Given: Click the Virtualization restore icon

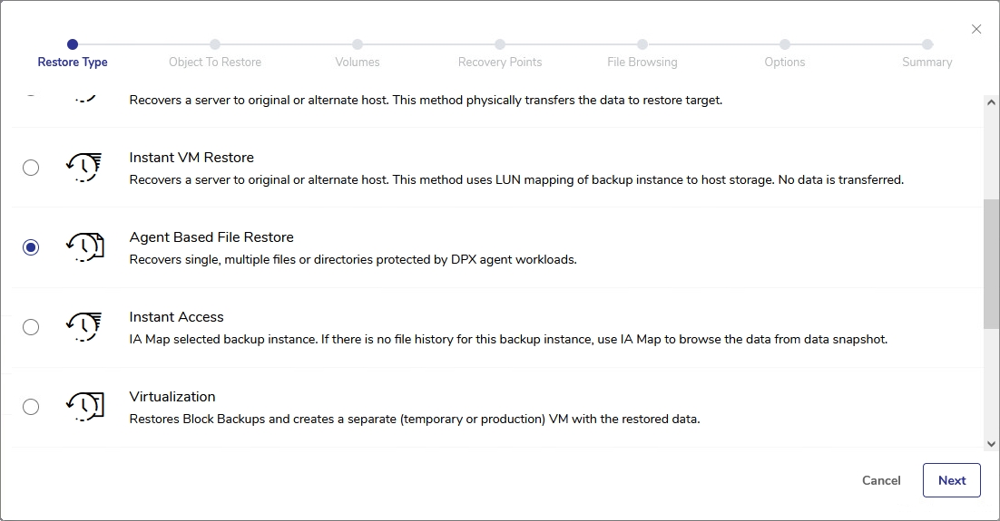Looking at the screenshot, I should click(84, 407).
